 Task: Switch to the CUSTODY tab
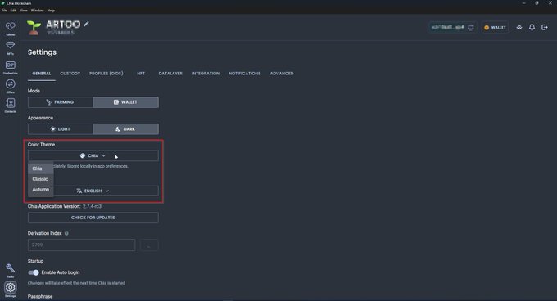click(x=70, y=74)
